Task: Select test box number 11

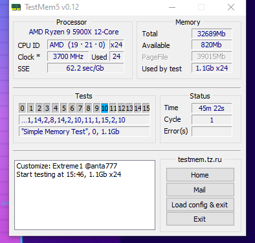Action: click(x=113, y=108)
